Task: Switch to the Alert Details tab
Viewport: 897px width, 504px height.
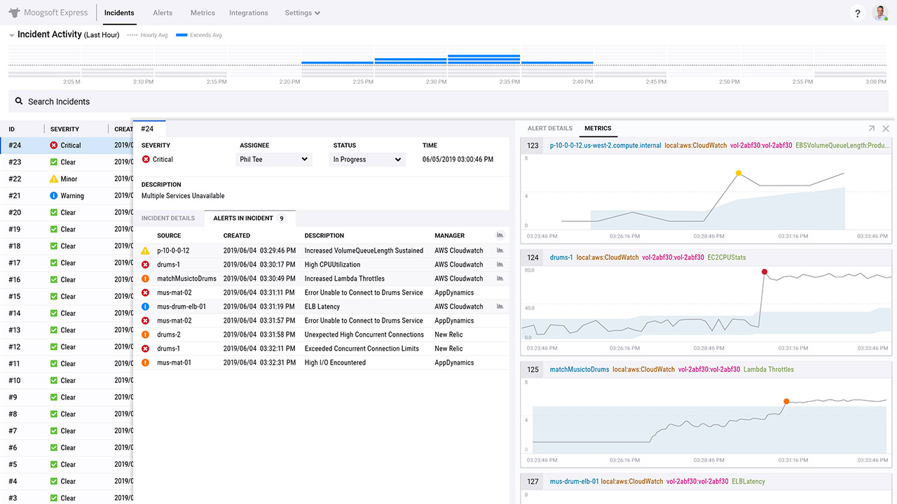Action: click(550, 128)
